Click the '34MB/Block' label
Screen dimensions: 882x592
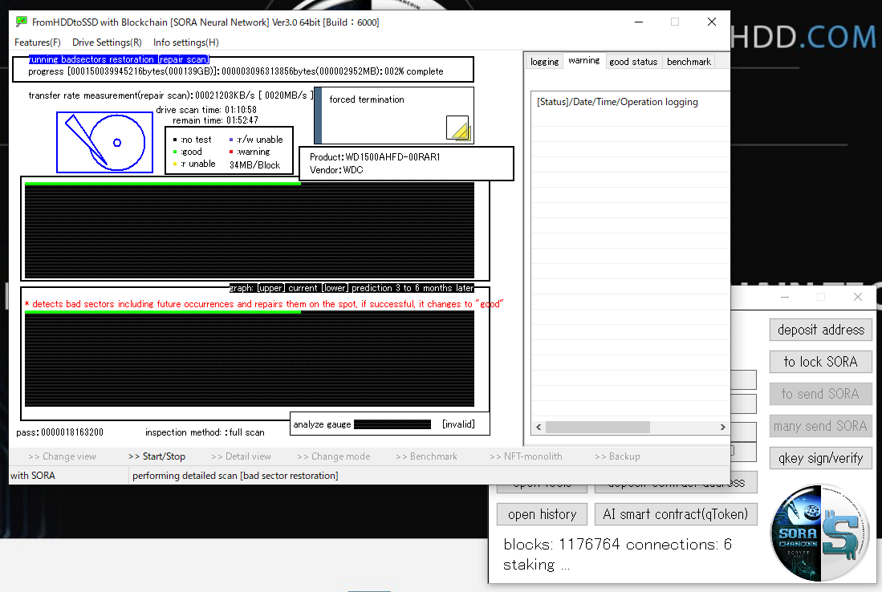255,164
